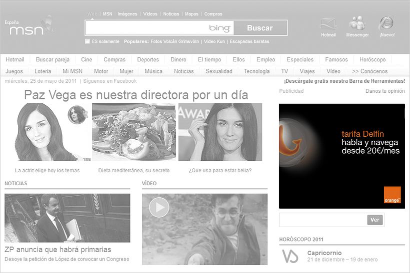
Task: Open Noticias in the second navigation row
Action: [184, 71]
